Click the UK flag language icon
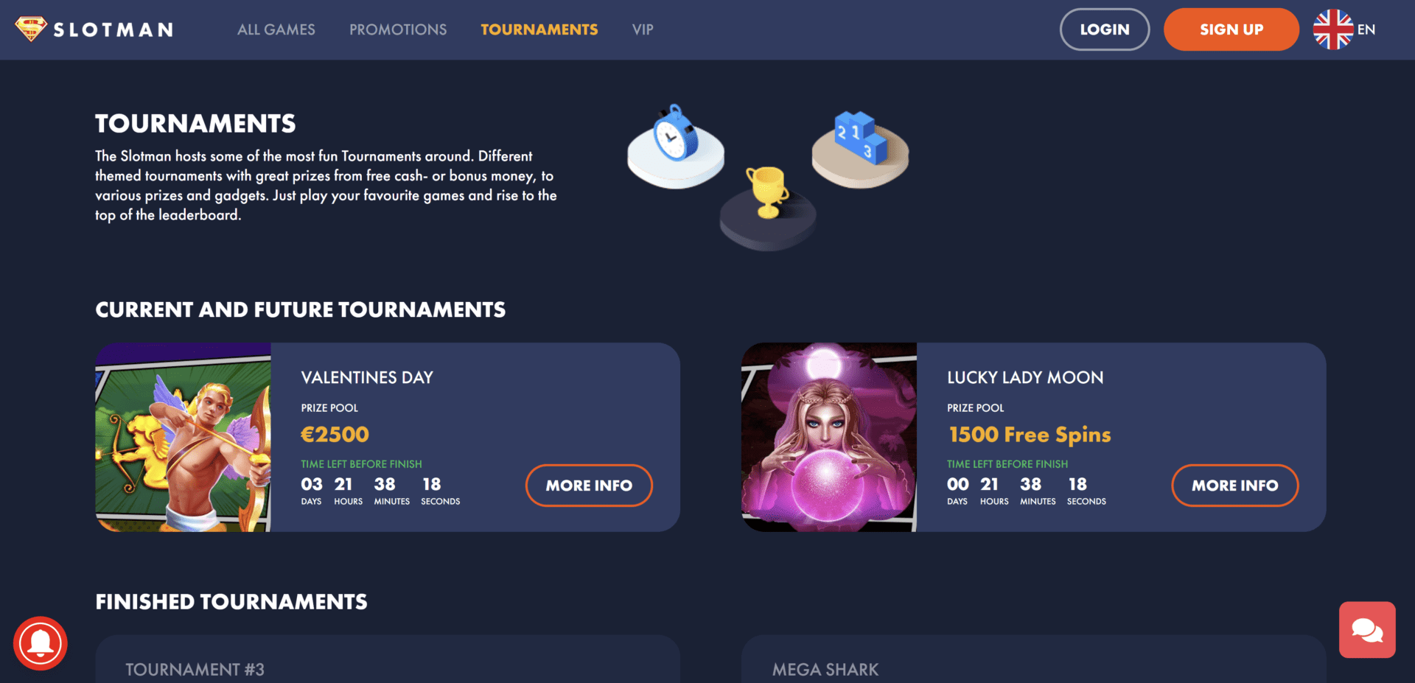Viewport: 1415px width, 683px height. pyautogui.click(x=1333, y=29)
